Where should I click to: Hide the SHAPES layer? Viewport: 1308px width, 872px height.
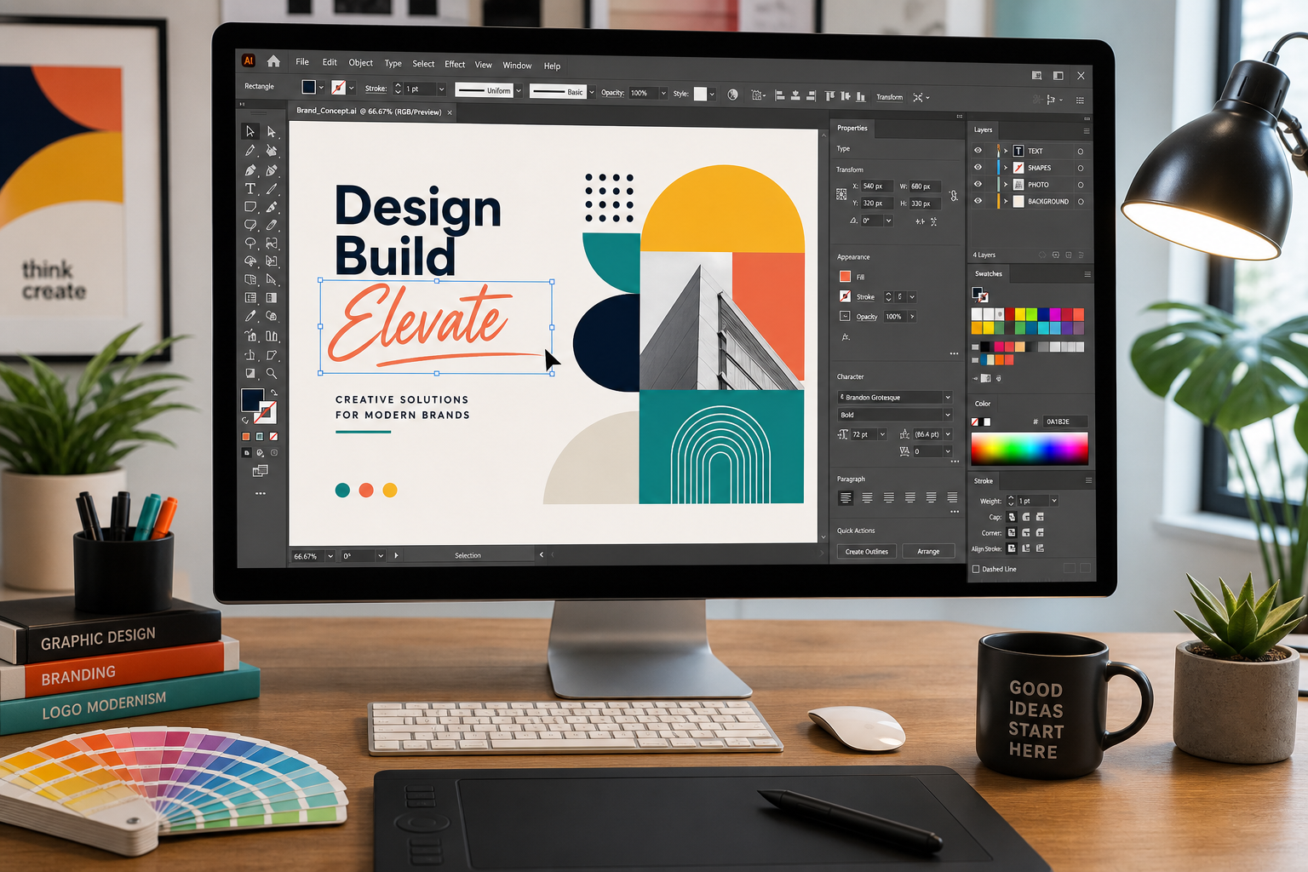coord(978,168)
